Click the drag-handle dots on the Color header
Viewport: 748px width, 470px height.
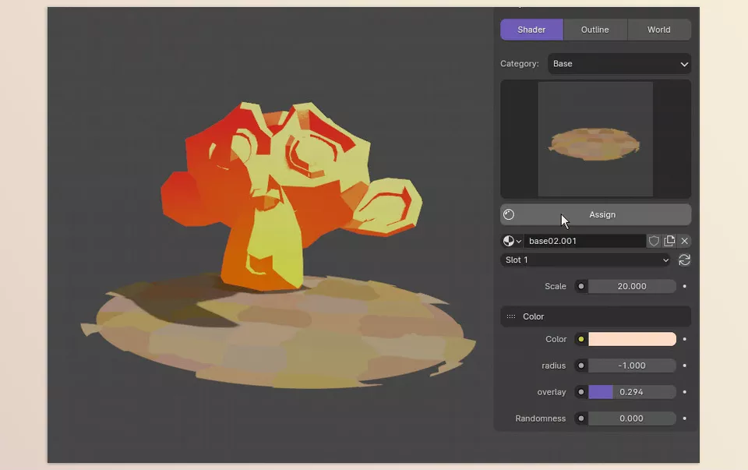pos(511,316)
